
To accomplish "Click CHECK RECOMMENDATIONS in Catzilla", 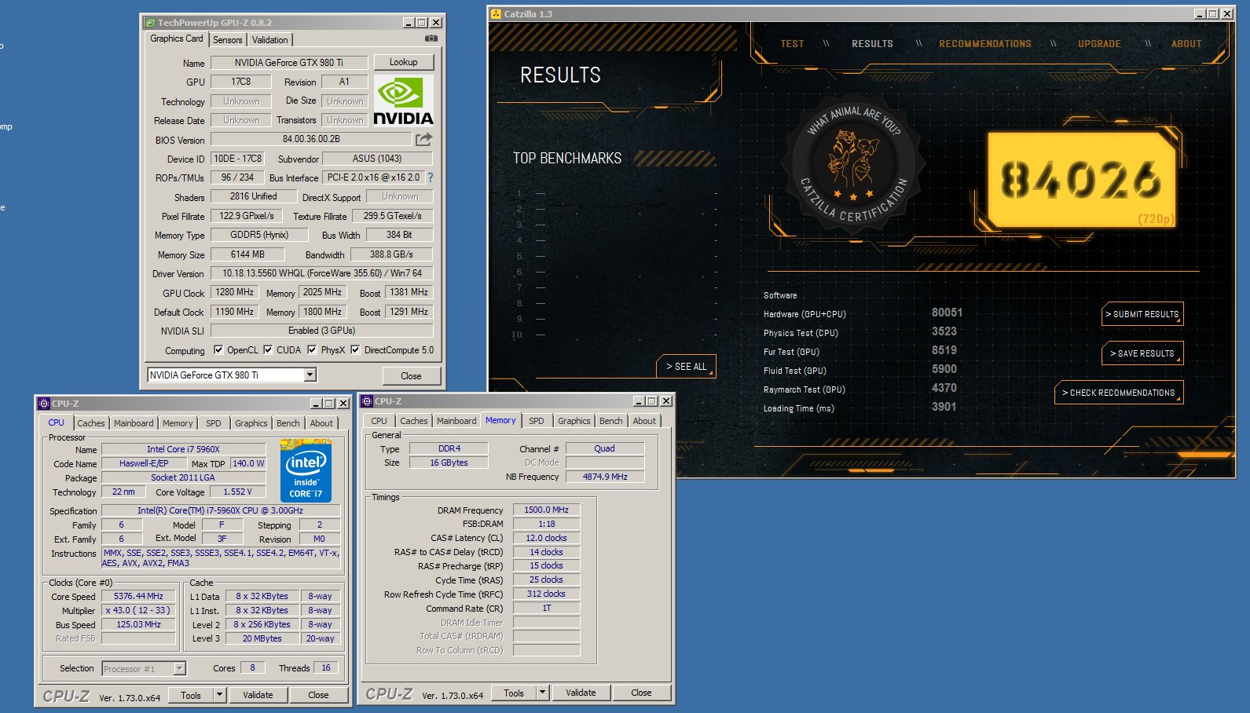I will tap(1119, 393).
